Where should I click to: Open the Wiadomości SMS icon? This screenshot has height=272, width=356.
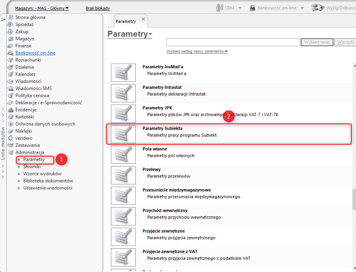[10, 88]
